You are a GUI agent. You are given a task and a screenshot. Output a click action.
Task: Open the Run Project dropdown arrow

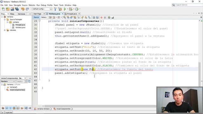68,9
